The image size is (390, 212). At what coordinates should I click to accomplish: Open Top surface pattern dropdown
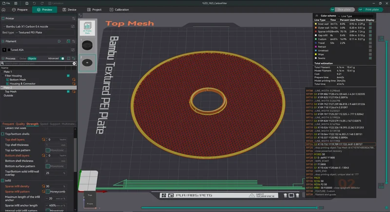56,150
